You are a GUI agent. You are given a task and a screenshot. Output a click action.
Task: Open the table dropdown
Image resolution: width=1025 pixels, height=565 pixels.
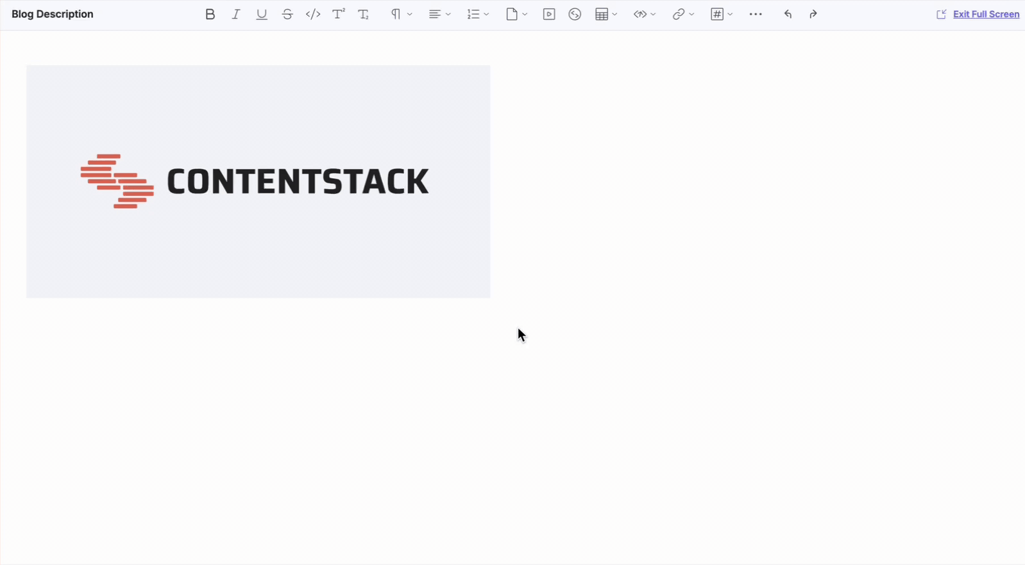pyautogui.click(x=606, y=14)
